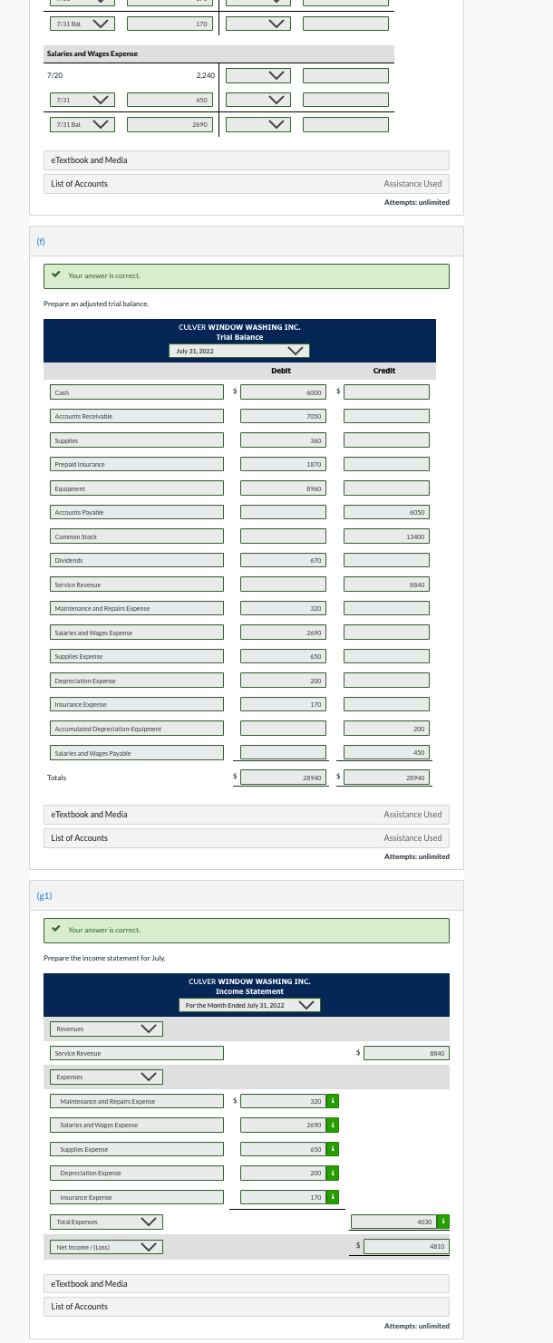Open the Revenues label dropdown
Screen dimensions: 553x1343
148,1029
